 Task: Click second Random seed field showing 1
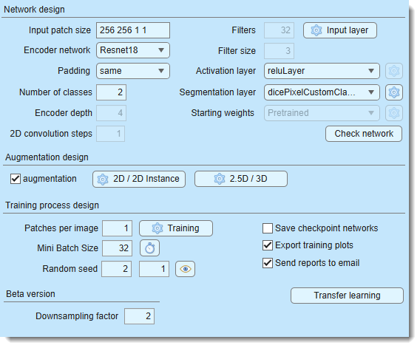pyautogui.click(x=154, y=269)
